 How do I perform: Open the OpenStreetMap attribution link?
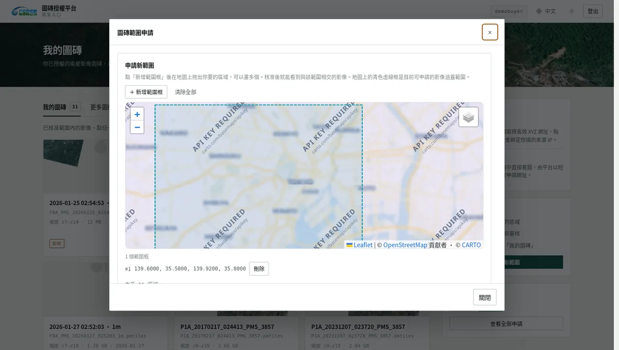pyautogui.click(x=405, y=245)
